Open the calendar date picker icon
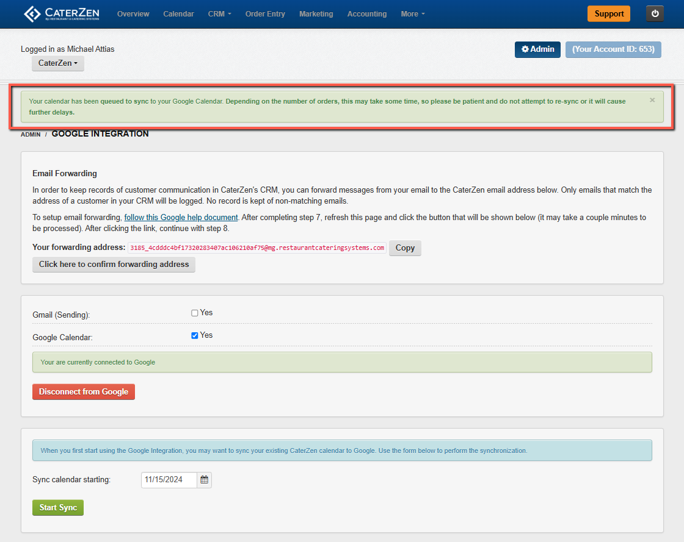Screen dimensions: 684x542 coord(204,480)
